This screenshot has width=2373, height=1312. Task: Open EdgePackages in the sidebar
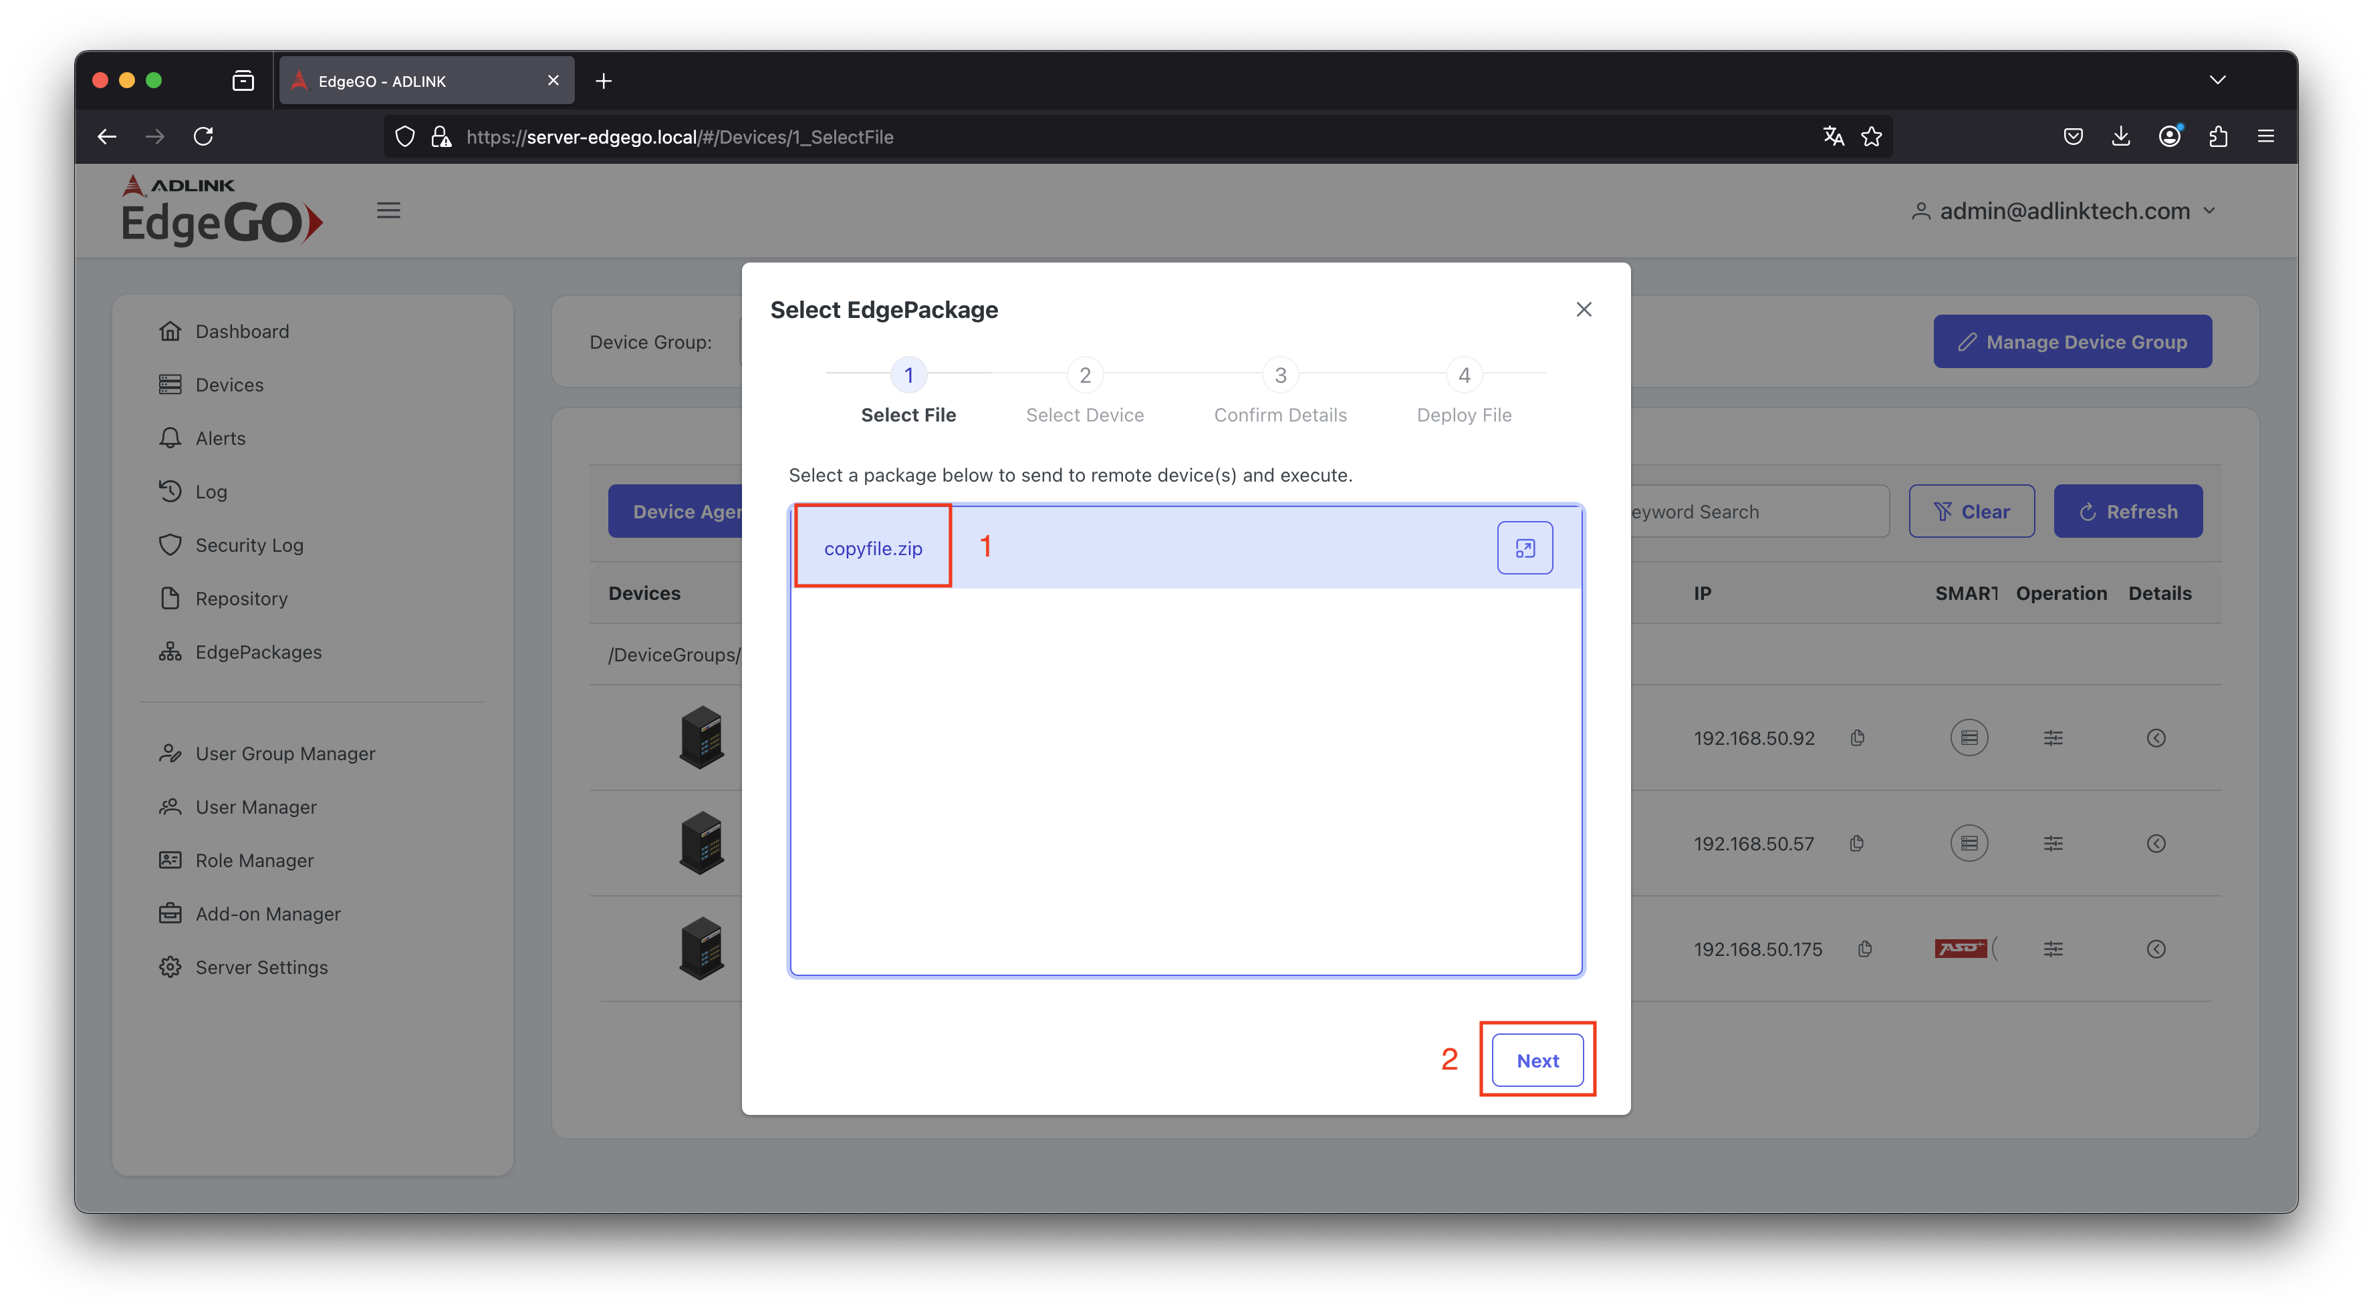pos(258,652)
